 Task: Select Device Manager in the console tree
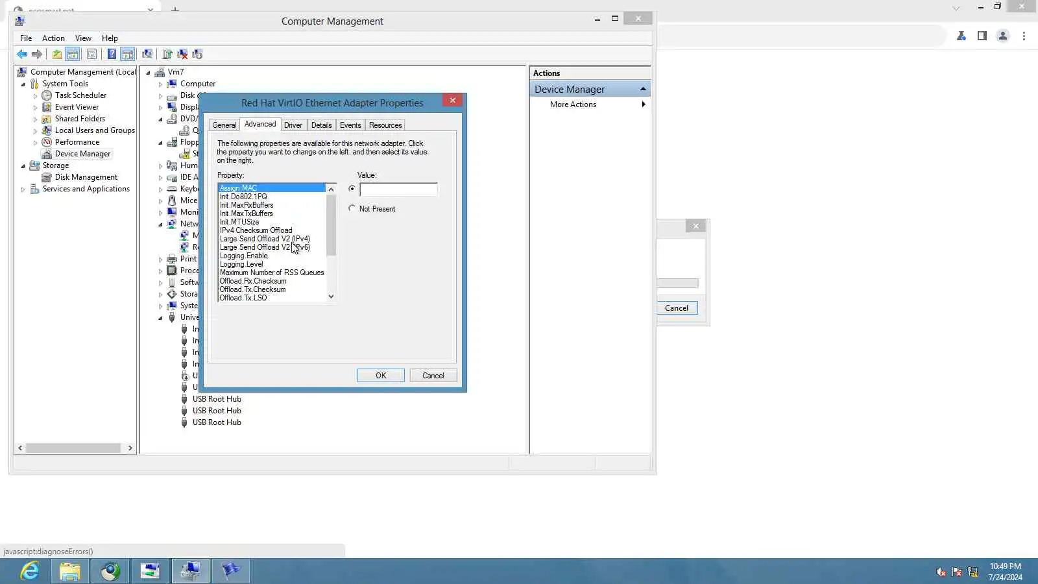pos(82,154)
